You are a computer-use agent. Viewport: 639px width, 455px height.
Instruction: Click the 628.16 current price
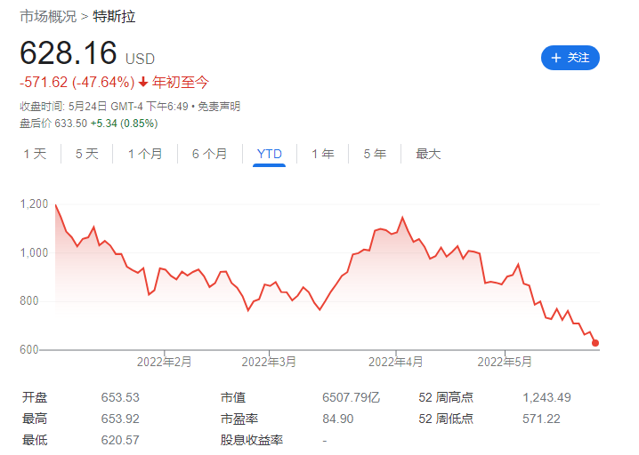coord(69,53)
